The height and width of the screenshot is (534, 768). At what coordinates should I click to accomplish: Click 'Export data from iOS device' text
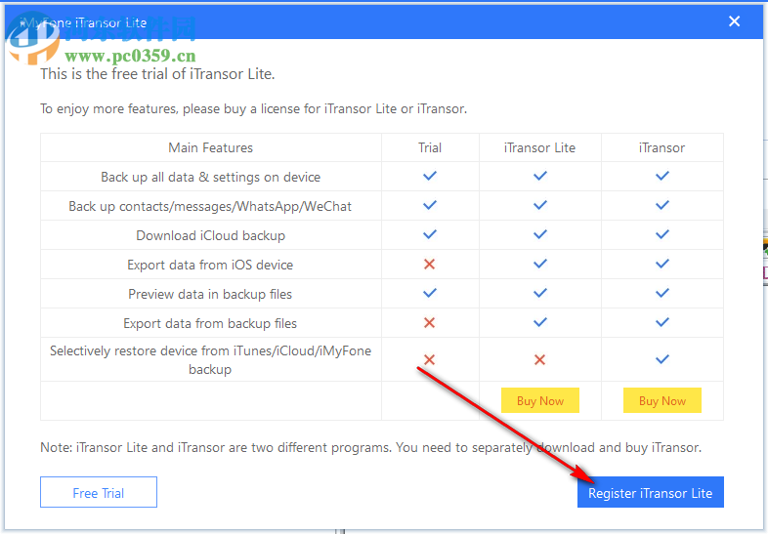pos(210,265)
